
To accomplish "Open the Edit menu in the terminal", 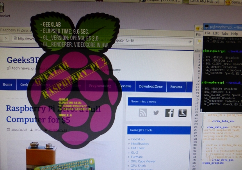I will 215,33.
